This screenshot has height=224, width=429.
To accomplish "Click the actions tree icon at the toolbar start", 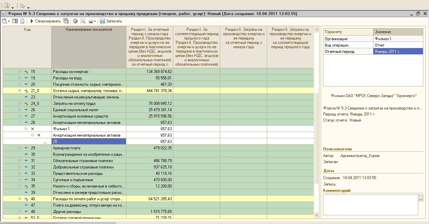I will coord(5,21).
